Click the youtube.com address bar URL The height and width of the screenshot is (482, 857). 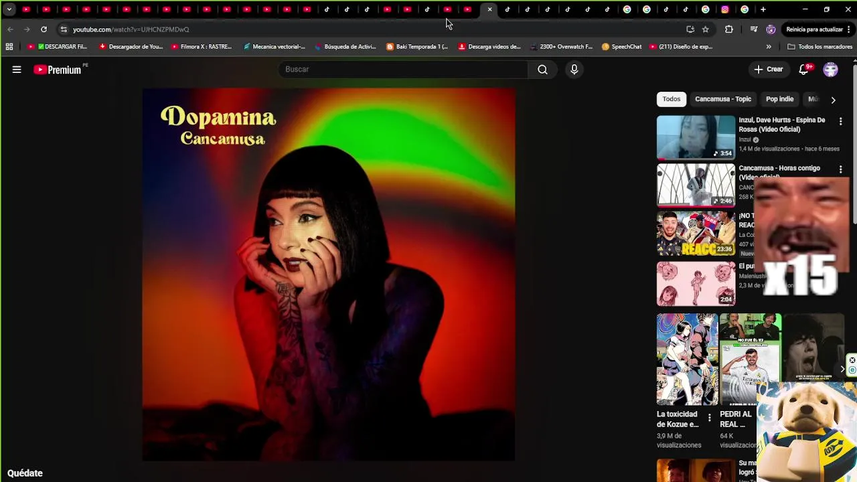(x=131, y=29)
